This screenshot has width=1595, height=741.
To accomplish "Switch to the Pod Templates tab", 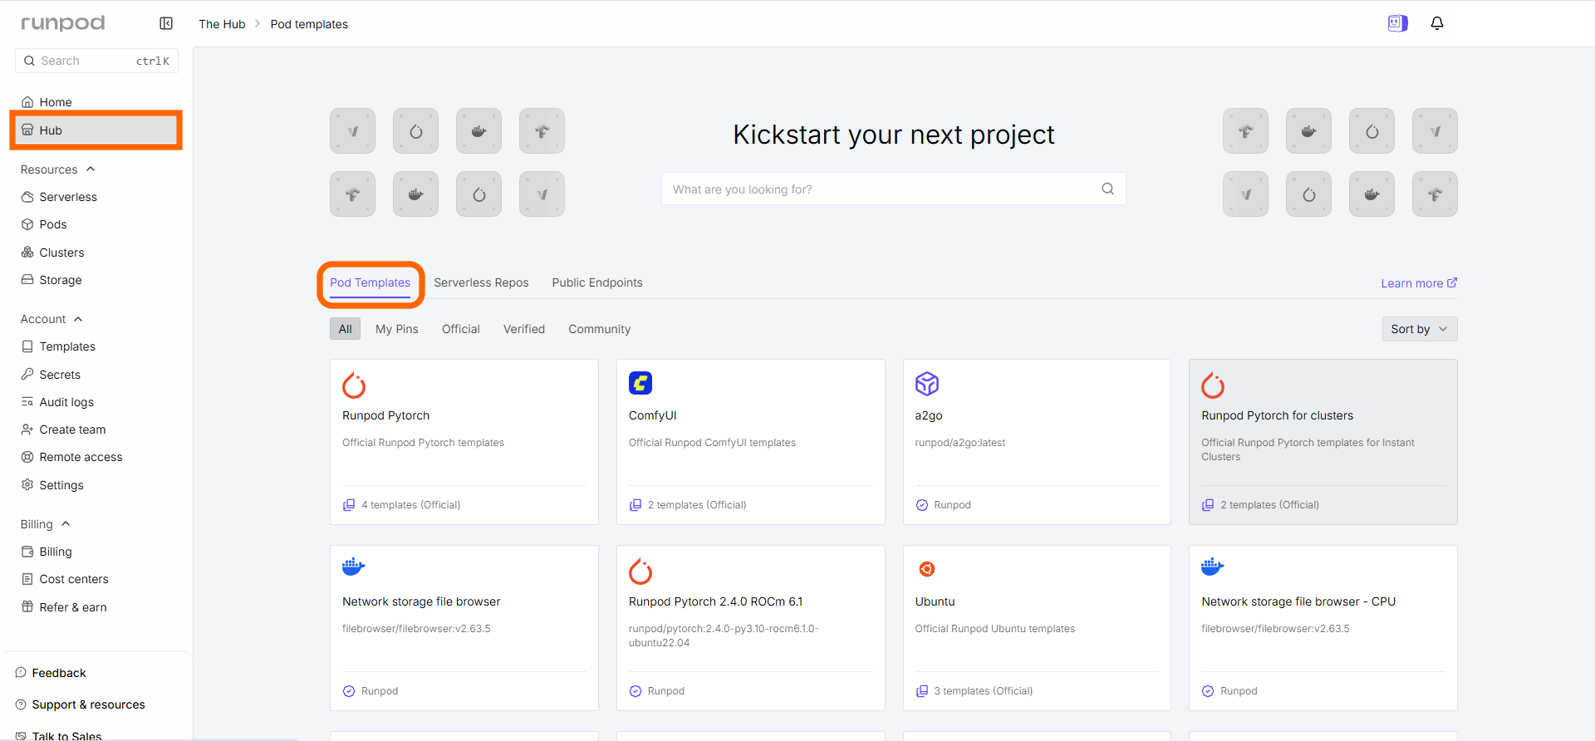I will coord(371,283).
